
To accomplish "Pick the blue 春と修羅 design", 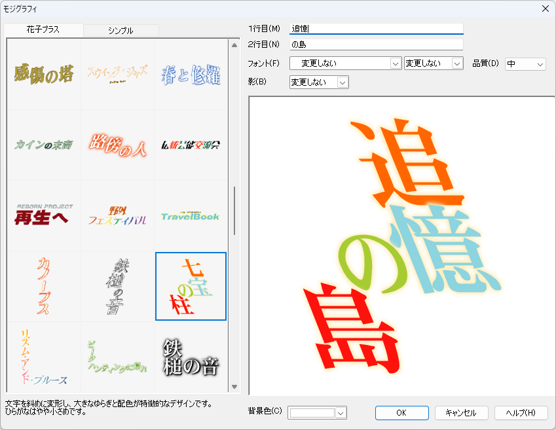I will point(191,75).
